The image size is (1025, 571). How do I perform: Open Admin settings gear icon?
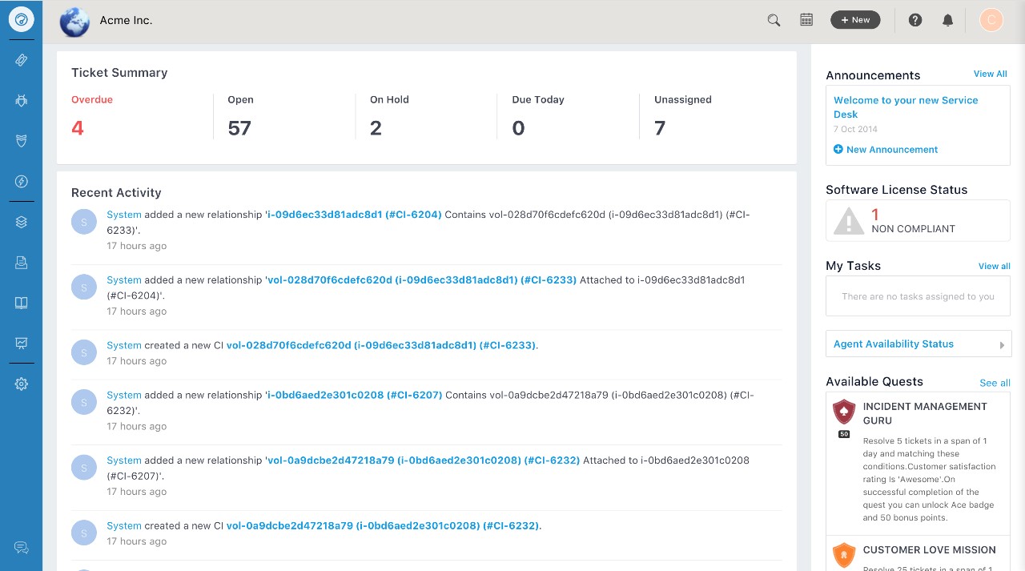[x=22, y=384]
